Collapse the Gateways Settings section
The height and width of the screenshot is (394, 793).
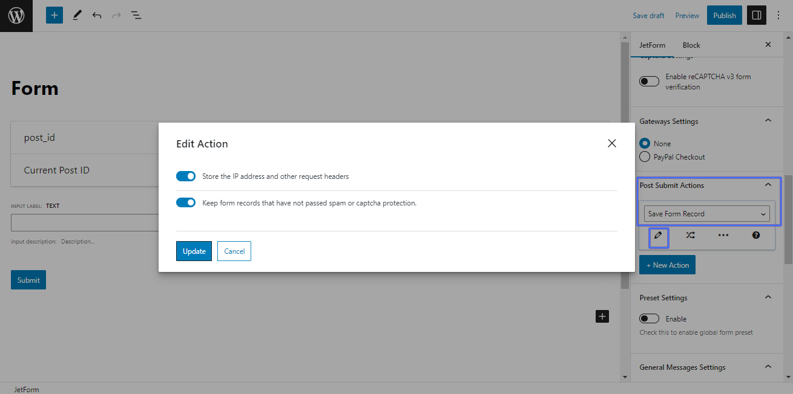click(x=768, y=120)
